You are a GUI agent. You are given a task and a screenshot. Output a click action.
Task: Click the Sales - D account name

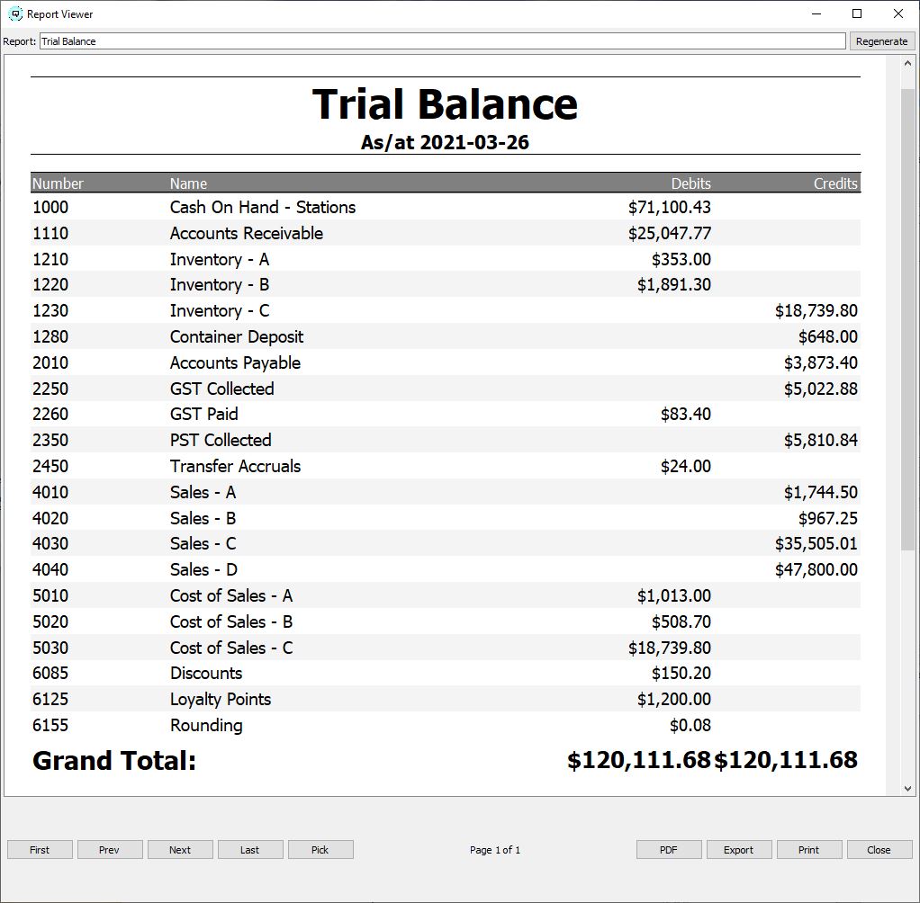tap(203, 569)
